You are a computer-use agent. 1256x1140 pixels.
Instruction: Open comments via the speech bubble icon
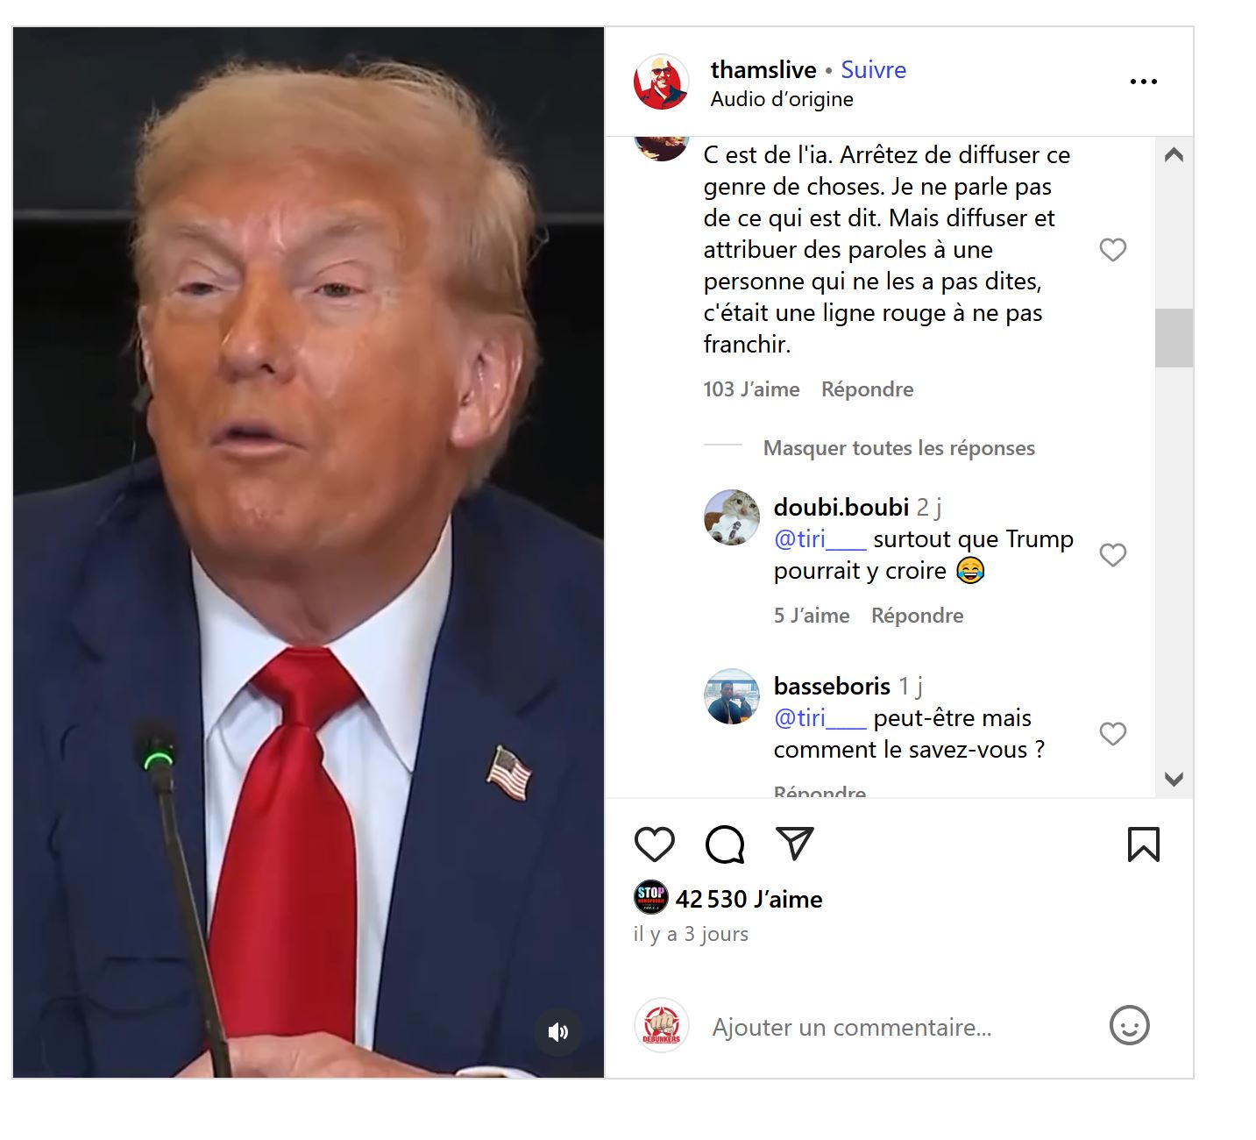point(725,844)
